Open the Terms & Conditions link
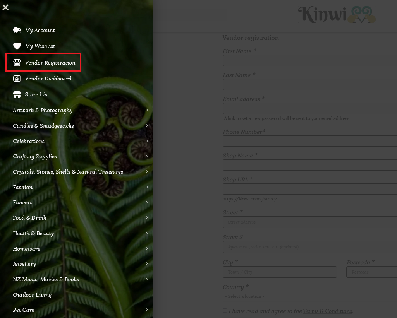The image size is (397, 318). (x=327, y=311)
